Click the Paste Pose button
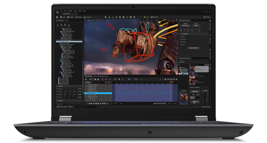This screenshot has width=267, height=143. [194, 91]
